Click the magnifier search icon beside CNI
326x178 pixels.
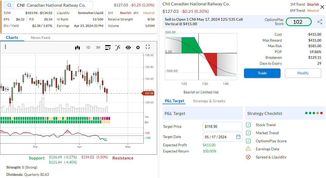10,5
